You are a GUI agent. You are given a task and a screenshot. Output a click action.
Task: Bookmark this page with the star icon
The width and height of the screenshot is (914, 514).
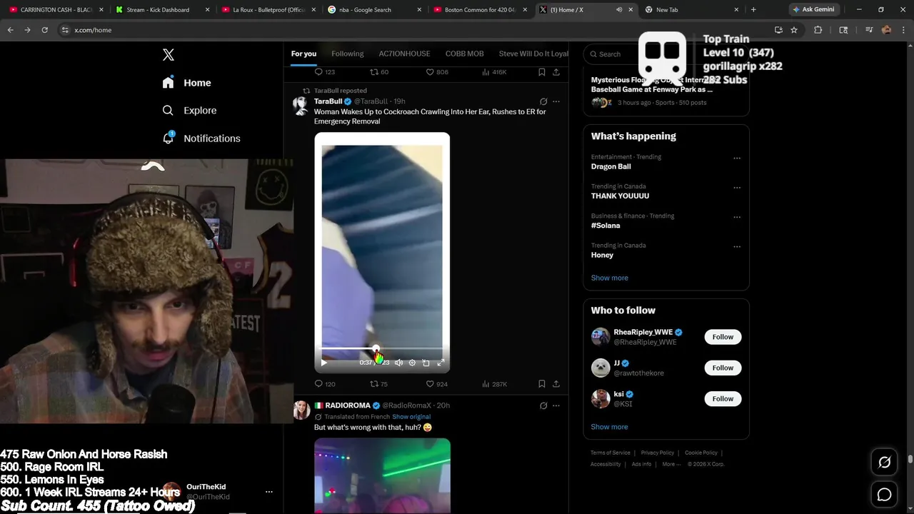(794, 30)
